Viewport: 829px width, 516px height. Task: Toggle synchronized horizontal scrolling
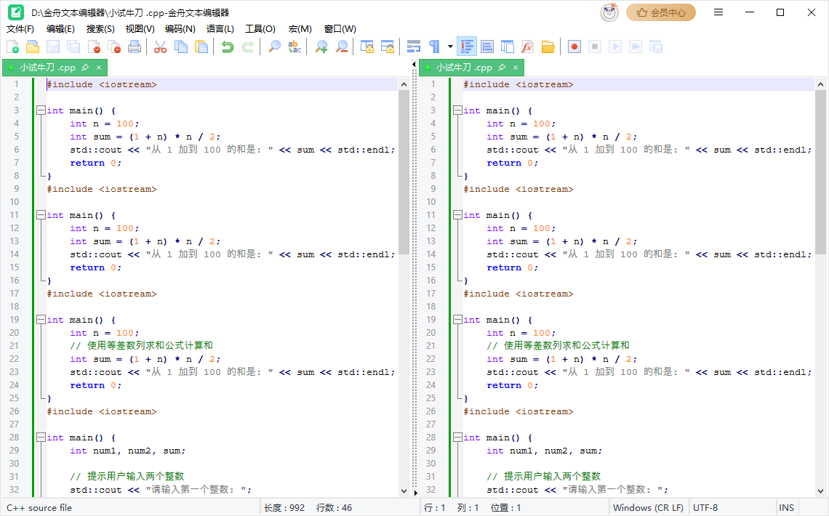tap(388, 47)
